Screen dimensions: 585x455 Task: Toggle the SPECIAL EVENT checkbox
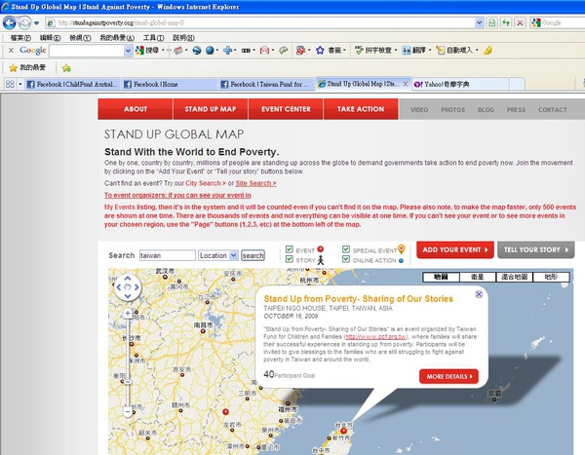pyautogui.click(x=346, y=248)
